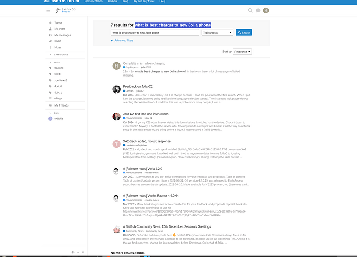Viewport: 357px width, 257px height.
Task: Open 'Sailfish Community News, 15th December' result
Action: tap(168, 226)
